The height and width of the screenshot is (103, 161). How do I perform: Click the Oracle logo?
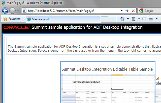coord(16,27)
